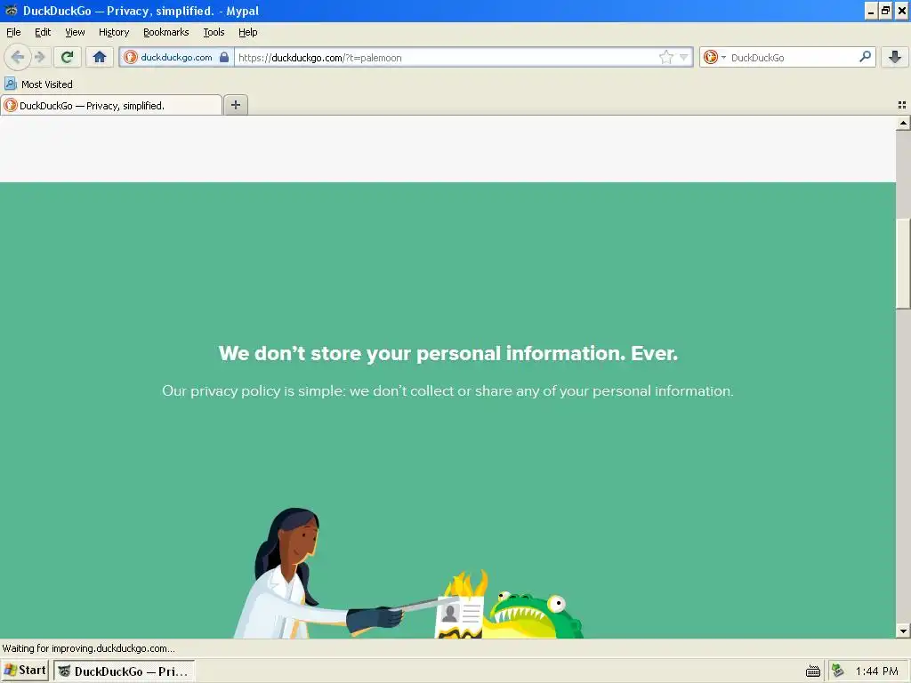Open the Tools menu

[x=214, y=32]
